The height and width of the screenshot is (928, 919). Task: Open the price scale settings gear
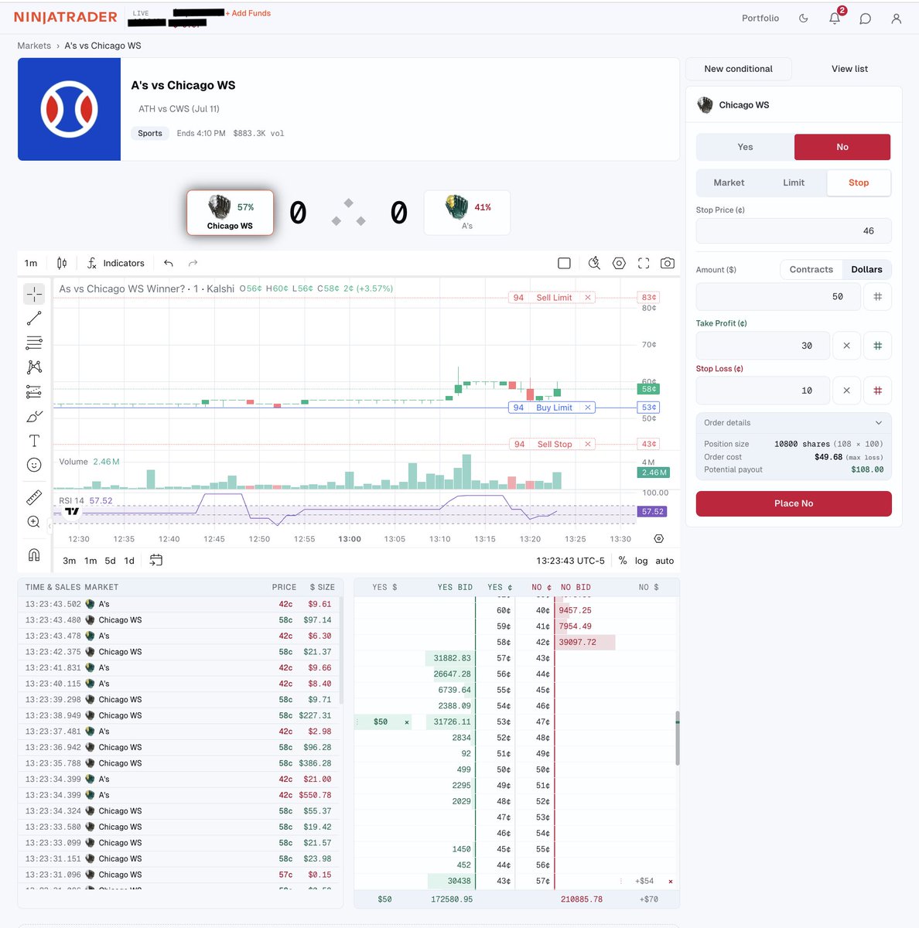659,539
